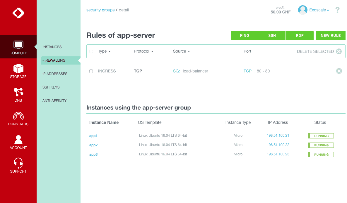Delete the TCP rule with the X icon

pos(339,71)
